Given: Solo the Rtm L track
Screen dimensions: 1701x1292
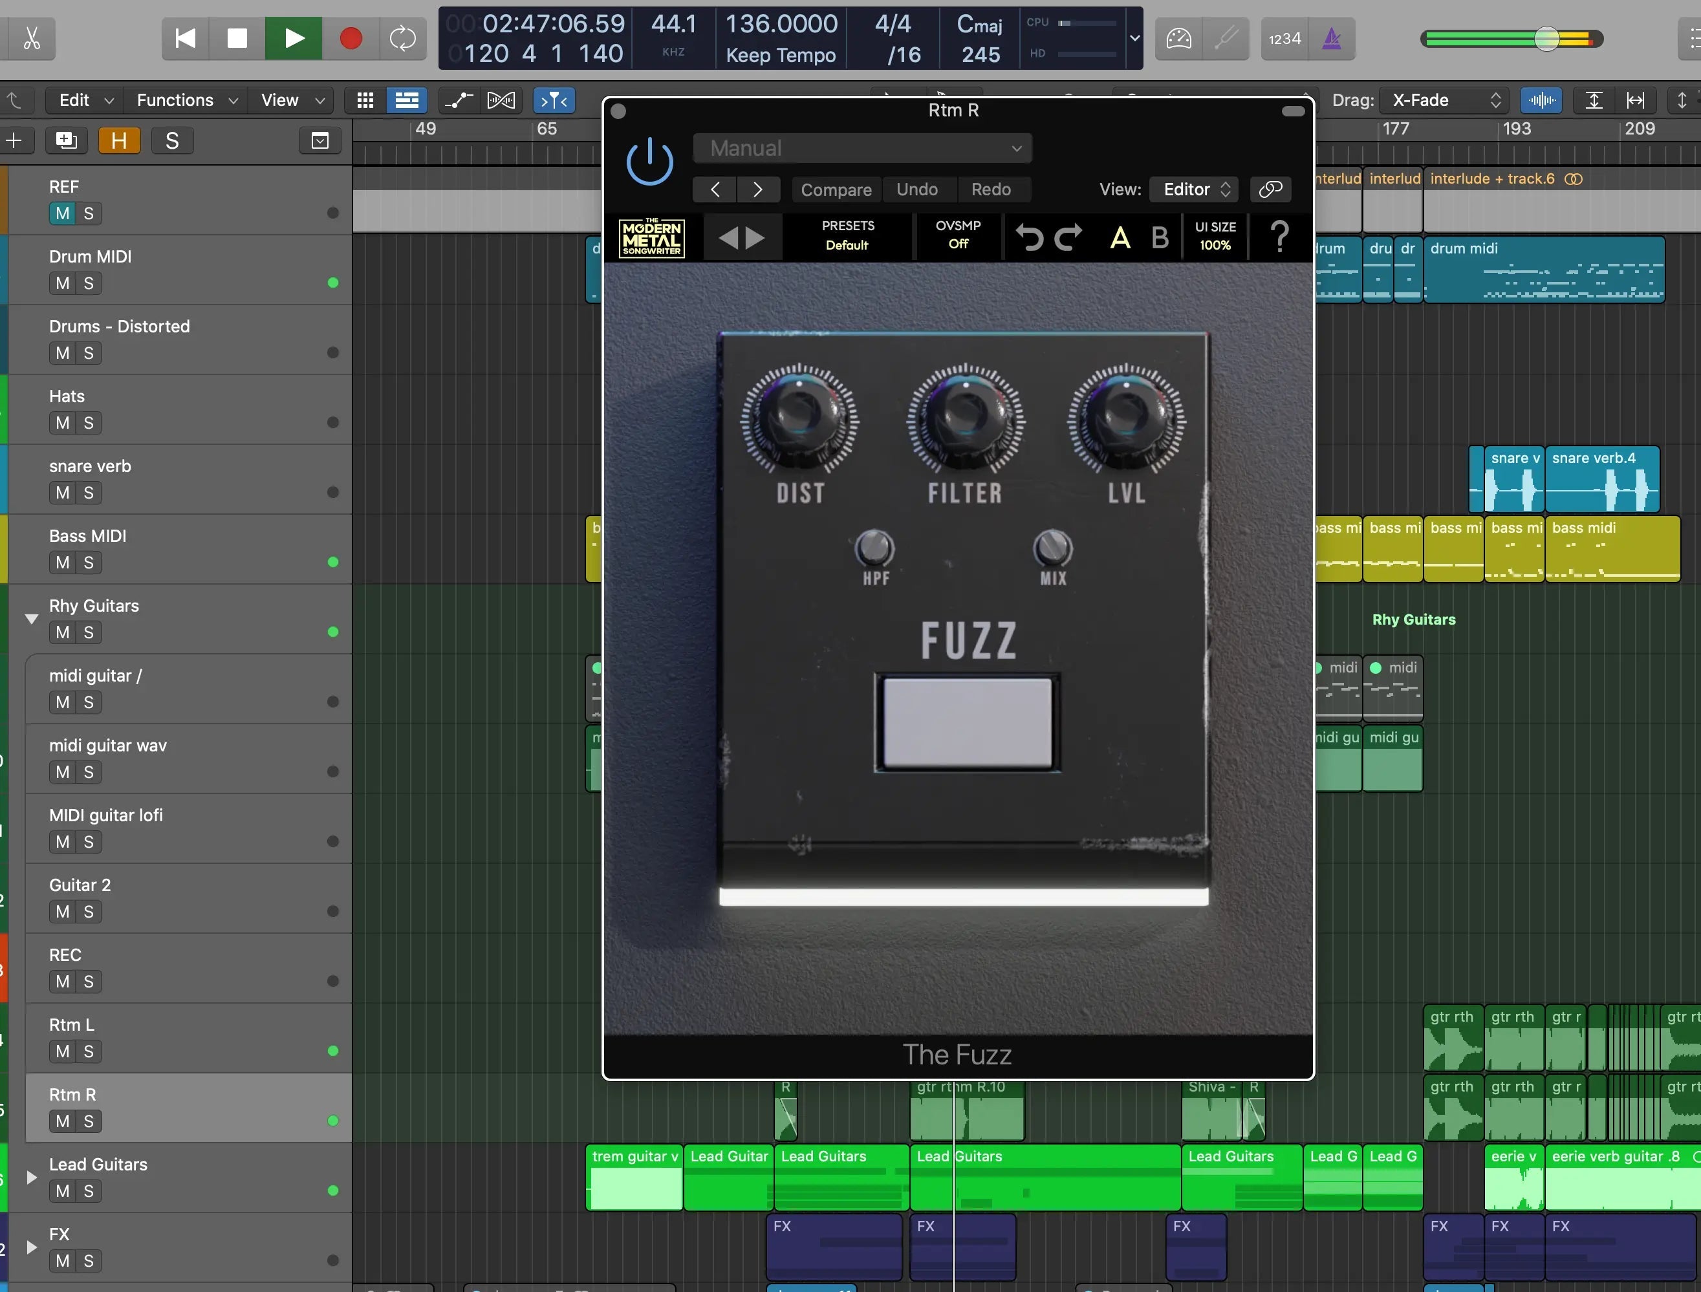Looking at the screenshot, I should pyautogui.click(x=89, y=1051).
